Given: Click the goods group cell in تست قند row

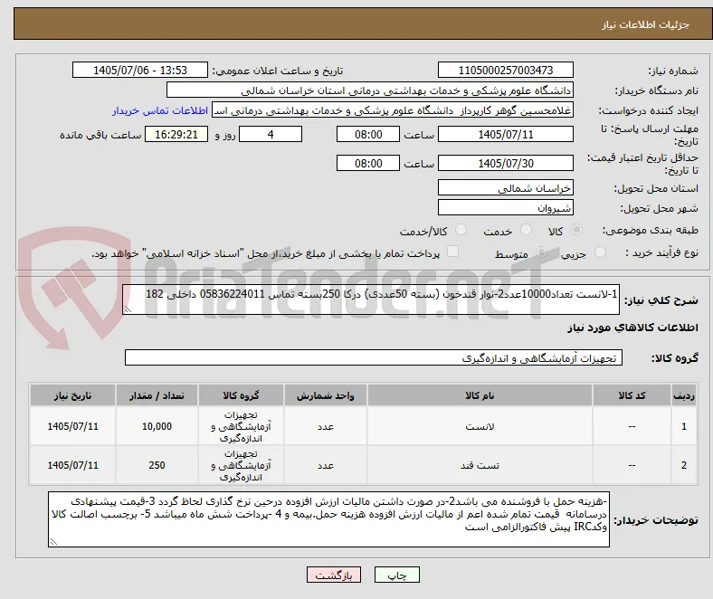Looking at the screenshot, I should point(241,465).
